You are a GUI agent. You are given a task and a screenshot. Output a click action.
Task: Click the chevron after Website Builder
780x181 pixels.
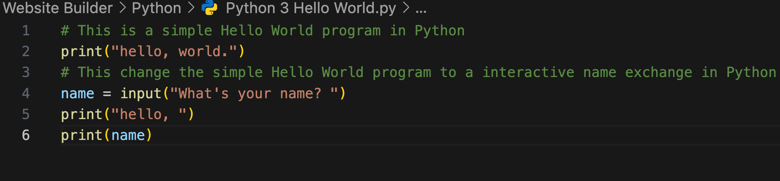(122, 8)
